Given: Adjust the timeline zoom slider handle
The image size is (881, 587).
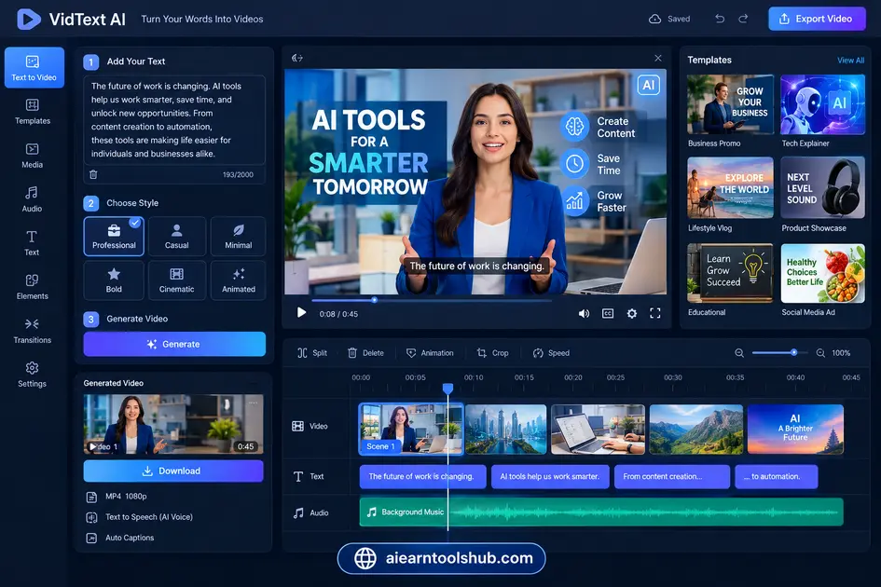Looking at the screenshot, I should [x=794, y=353].
